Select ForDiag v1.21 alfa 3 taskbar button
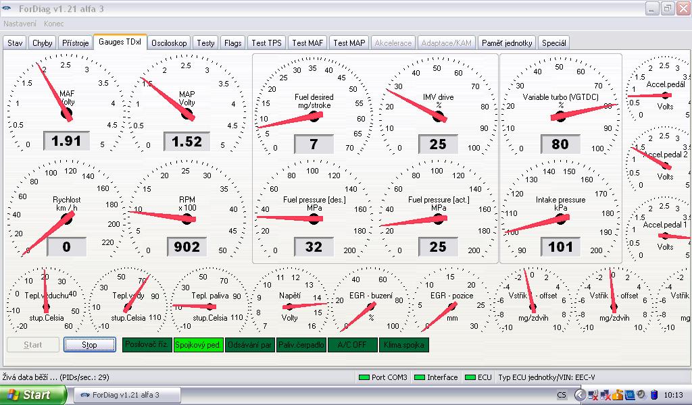Viewport: 692px width, 405px height. coord(126,395)
